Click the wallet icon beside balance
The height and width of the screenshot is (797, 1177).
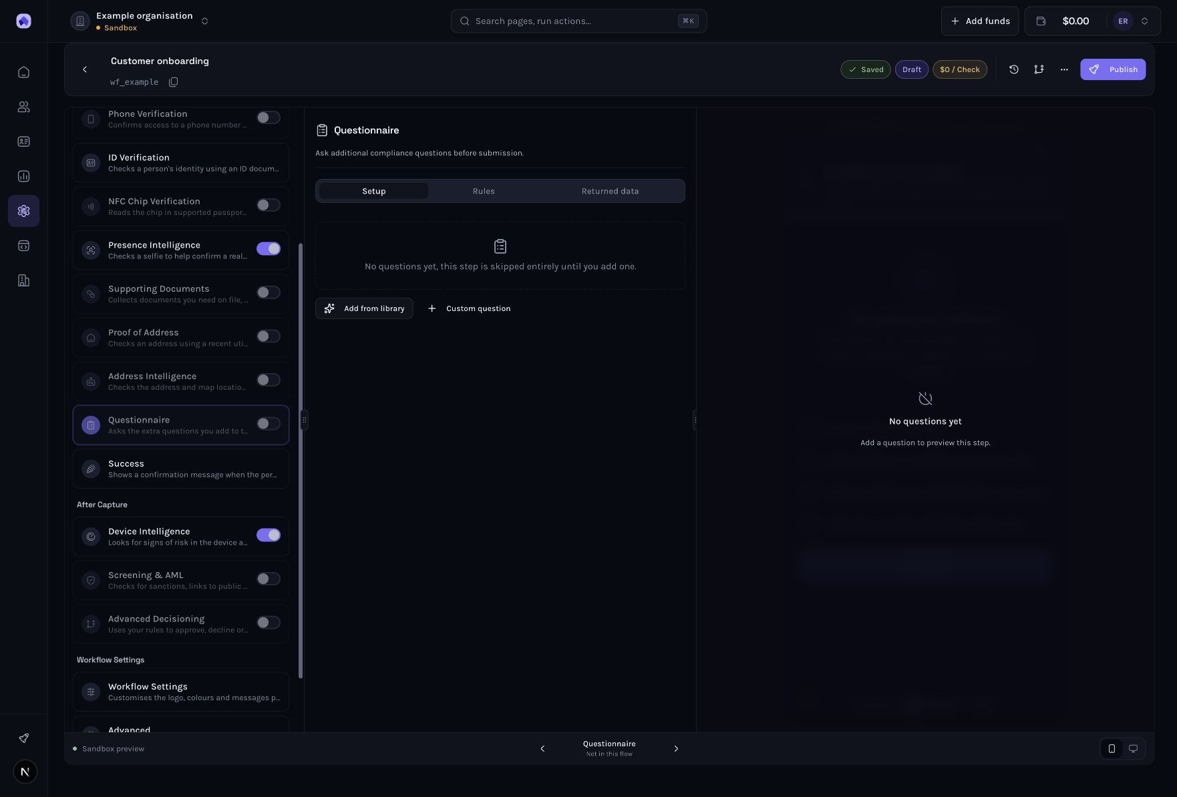[x=1041, y=21]
